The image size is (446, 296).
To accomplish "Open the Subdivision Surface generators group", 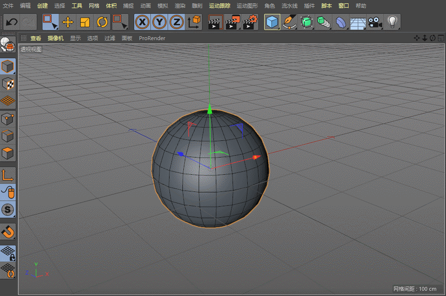I will point(307,22).
